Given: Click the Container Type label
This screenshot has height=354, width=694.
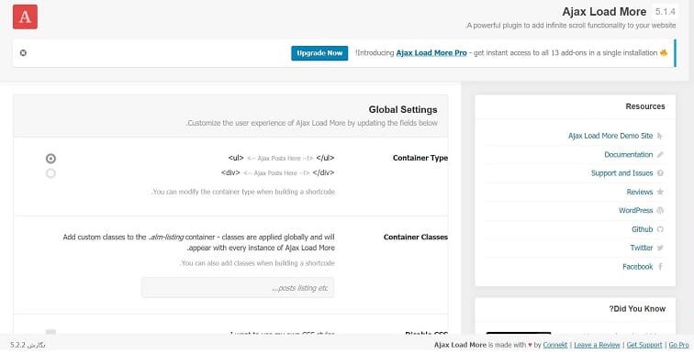Looking at the screenshot, I should click(x=420, y=158).
